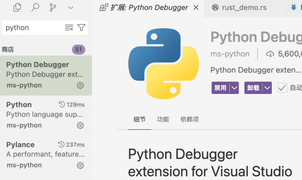
Task: Select the 依赖项 tab
Action: 189,119
